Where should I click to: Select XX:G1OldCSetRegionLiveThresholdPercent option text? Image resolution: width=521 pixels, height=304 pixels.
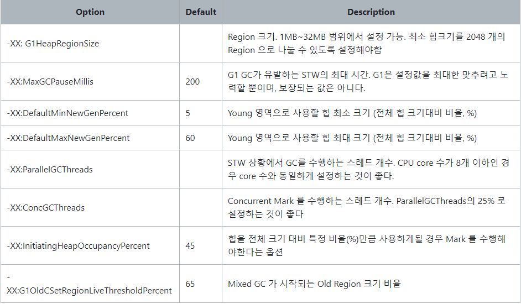point(89,291)
